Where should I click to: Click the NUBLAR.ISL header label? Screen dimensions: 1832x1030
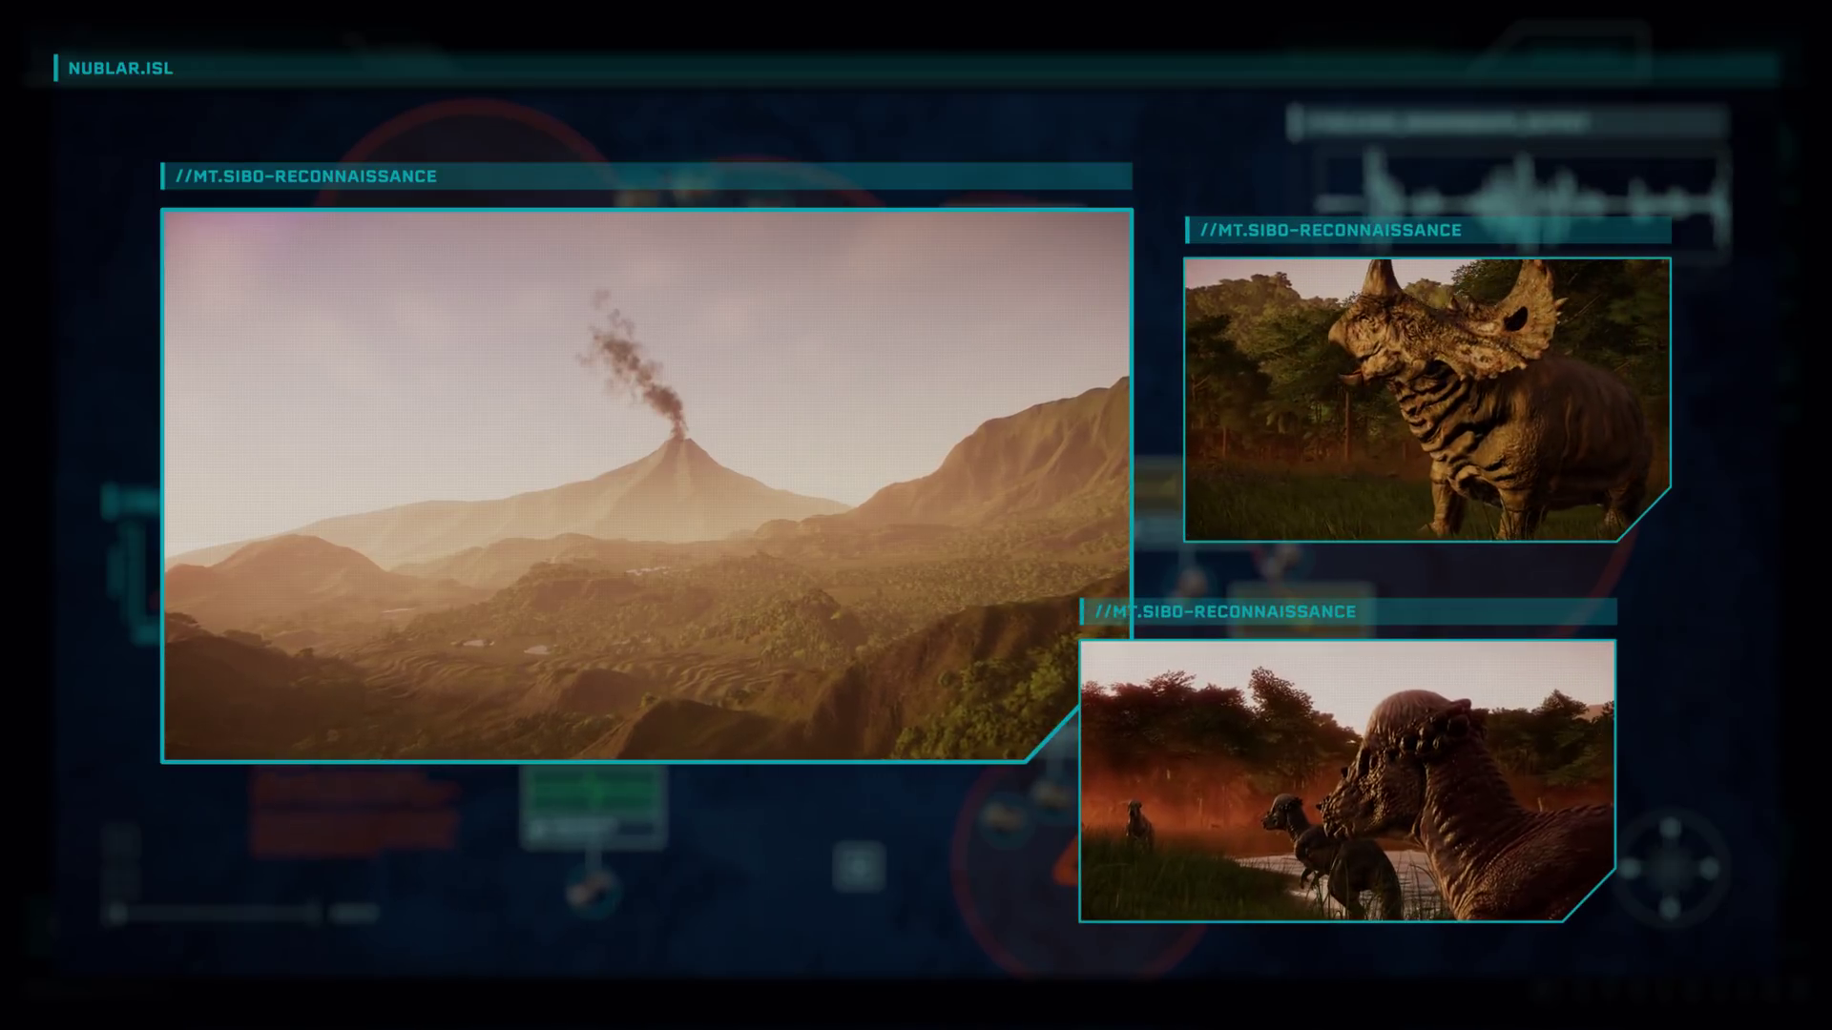point(120,69)
